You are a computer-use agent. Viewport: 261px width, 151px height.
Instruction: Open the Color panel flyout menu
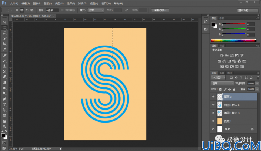[258, 18]
